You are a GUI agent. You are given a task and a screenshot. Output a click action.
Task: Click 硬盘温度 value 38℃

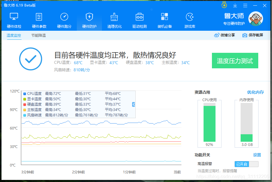coord(149,63)
